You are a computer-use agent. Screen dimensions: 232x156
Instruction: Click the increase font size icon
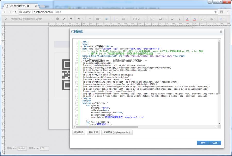click(x=172, y=19)
